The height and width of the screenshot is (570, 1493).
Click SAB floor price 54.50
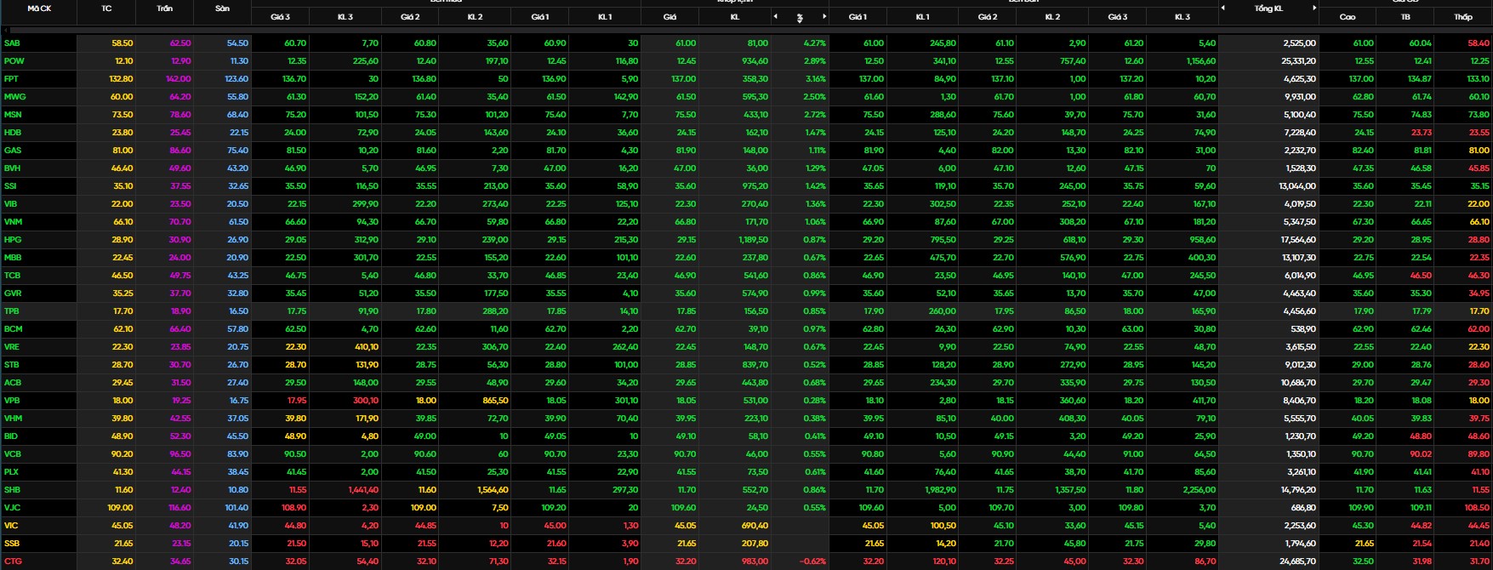pyautogui.click(x=237, y=43)
